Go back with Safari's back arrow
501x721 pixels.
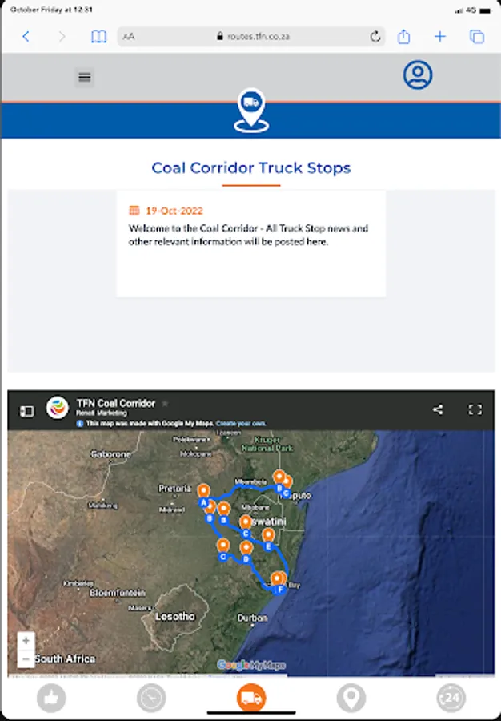26,36
